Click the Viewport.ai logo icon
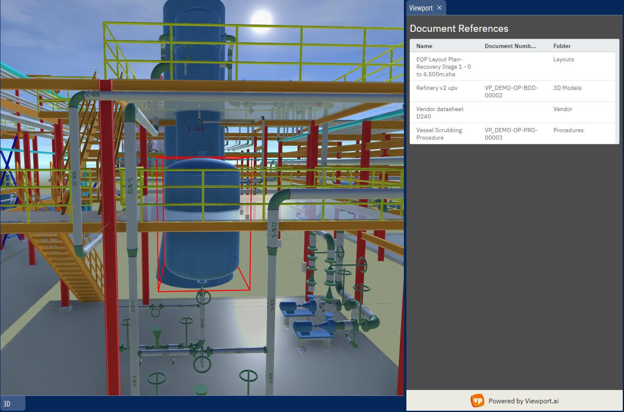This screenshot has height=412, width=624. pos(478,401)
